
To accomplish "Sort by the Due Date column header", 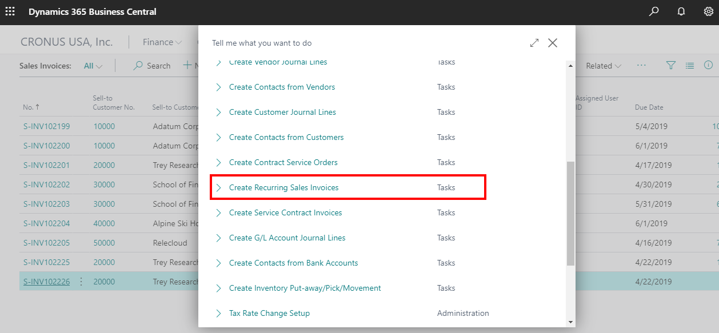I will tap(649, 107).
